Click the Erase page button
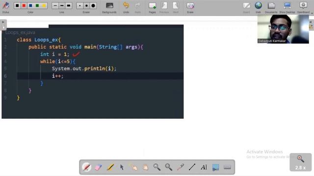Screen dimensions: 314x176 [190, 7]
